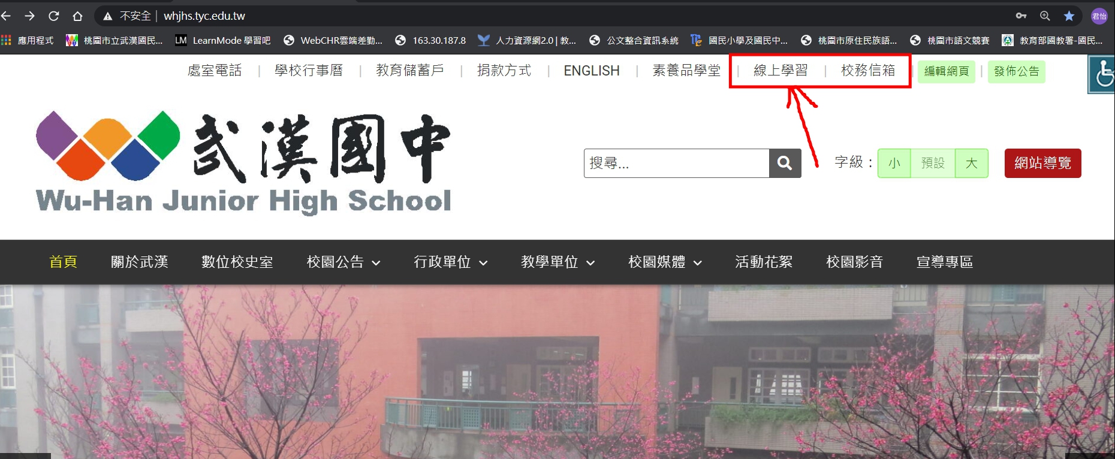1115x459 pixels.
Task: Click the 編輯網頁 green button
Action: (947, 71)
